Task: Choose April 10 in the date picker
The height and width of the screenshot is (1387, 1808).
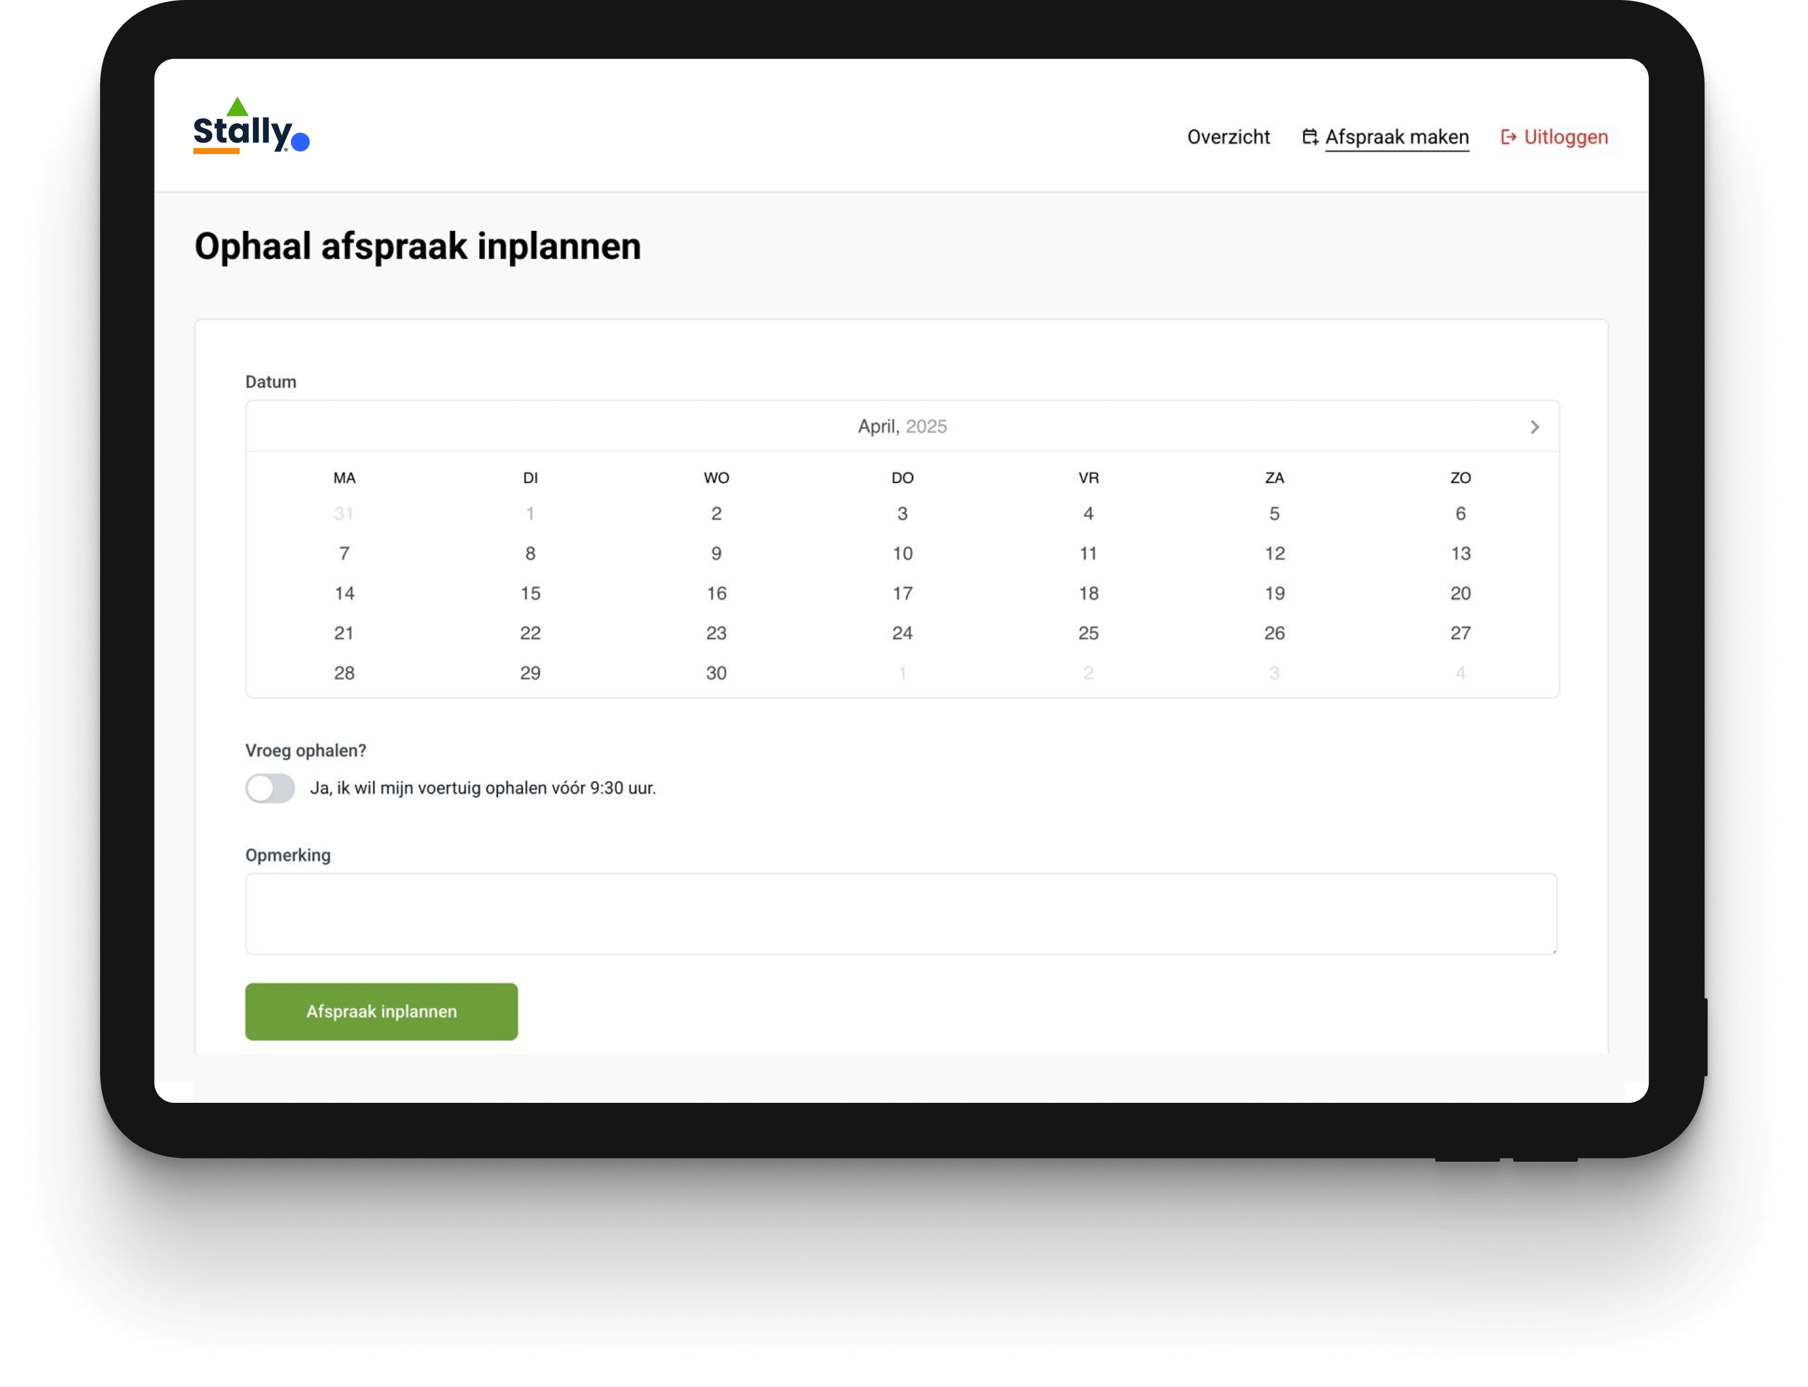Action: point(902,554)
